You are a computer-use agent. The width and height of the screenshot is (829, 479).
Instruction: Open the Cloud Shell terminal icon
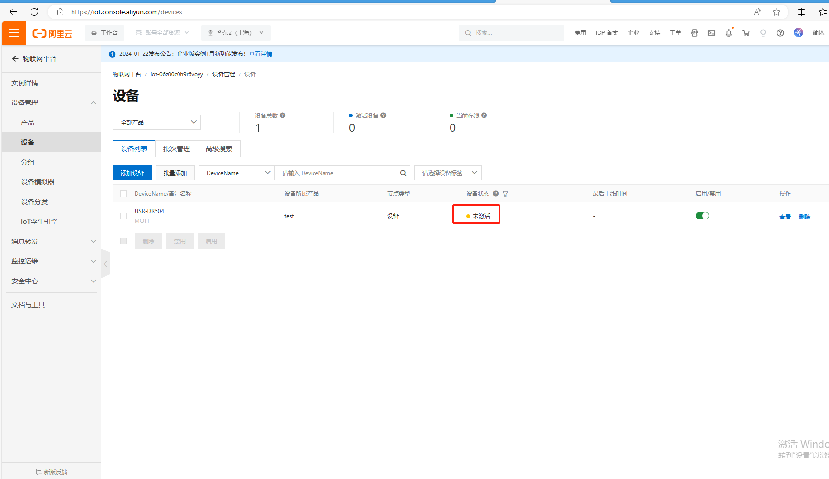(x=711, y=33)
